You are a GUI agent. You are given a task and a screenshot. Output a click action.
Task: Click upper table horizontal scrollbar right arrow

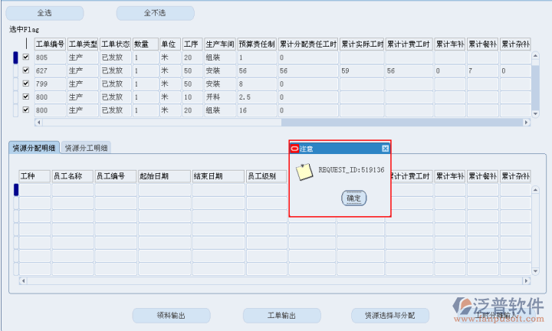[x=526, y=122]
